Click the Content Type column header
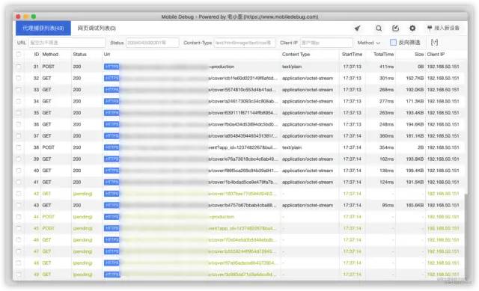 point(296,55)
